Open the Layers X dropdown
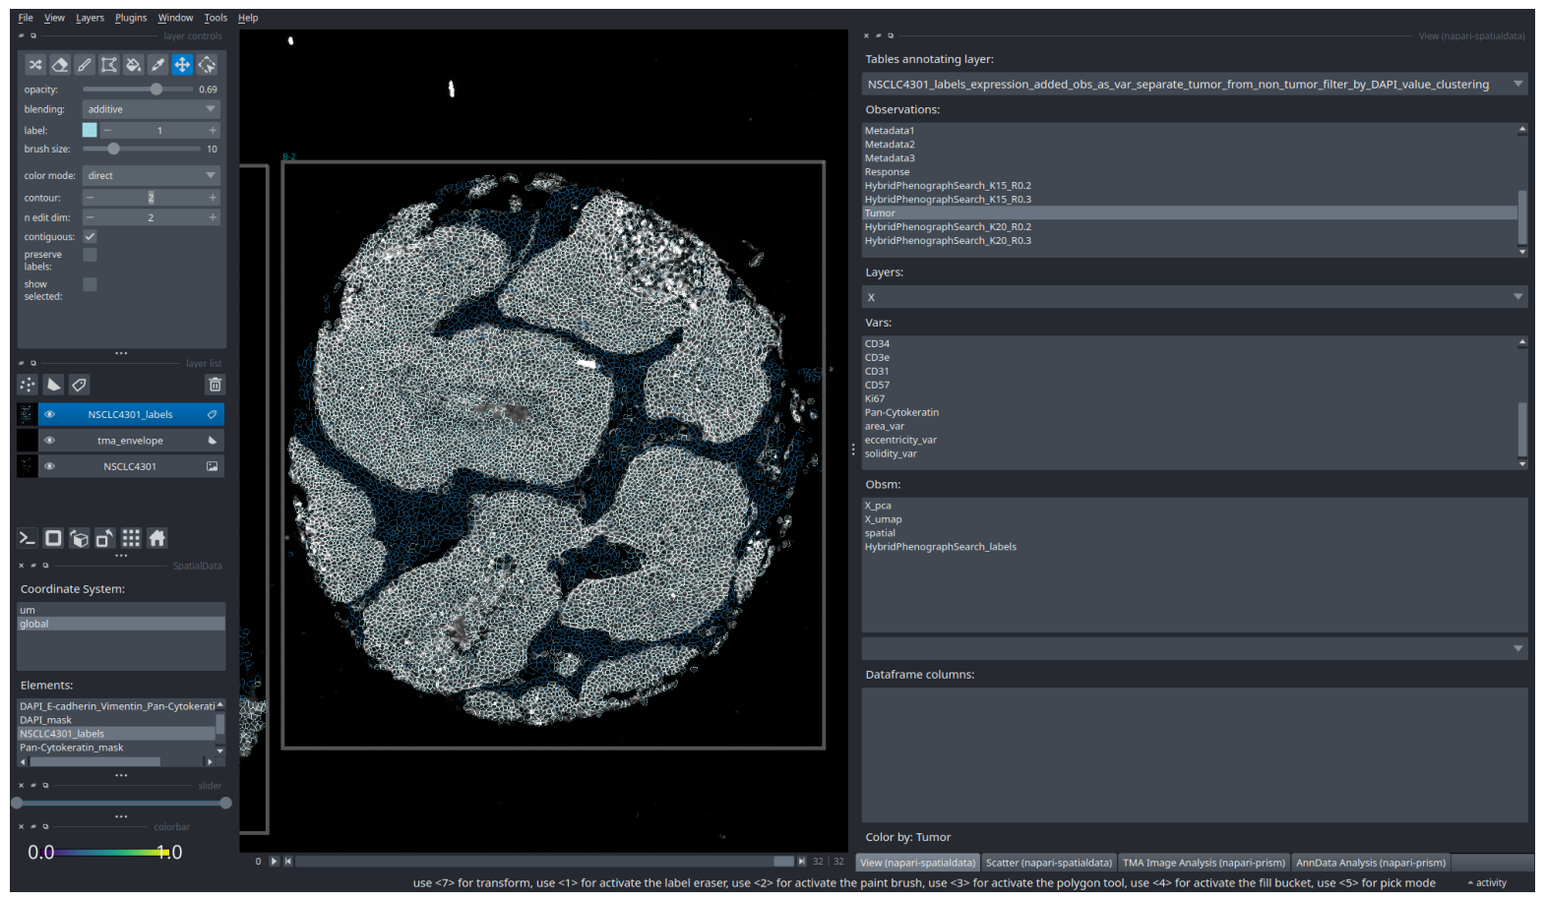The height and width of the screenshot is (902, 1545). point(1195,297)
